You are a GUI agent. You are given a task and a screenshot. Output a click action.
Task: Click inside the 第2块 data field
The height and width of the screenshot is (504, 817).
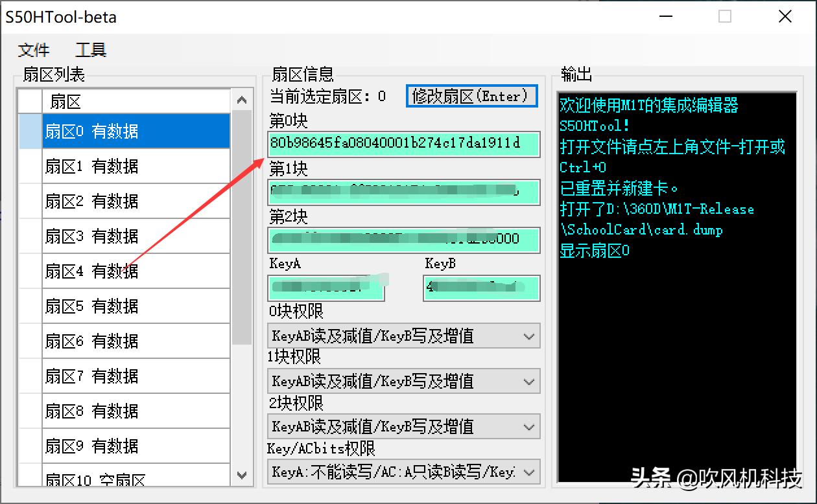coord(403,240)
